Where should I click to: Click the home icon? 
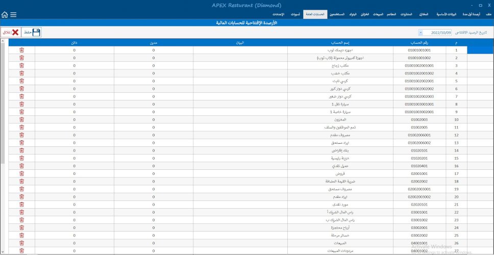click(x=5, y=15)
